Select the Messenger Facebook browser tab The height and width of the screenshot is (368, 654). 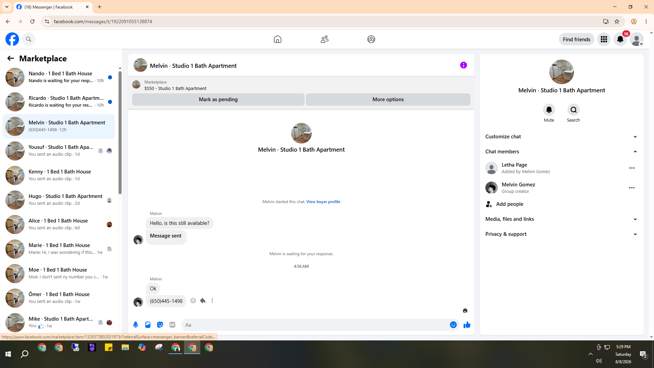(x=53, y=7)
